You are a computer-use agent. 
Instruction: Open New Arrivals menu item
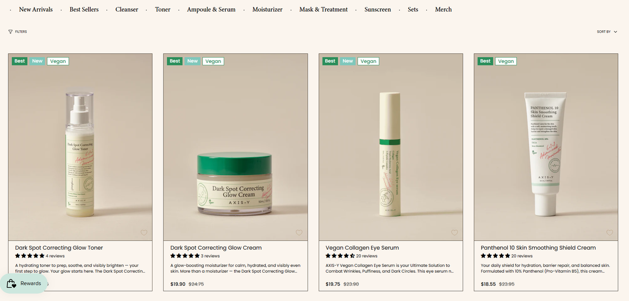[36, 9]
